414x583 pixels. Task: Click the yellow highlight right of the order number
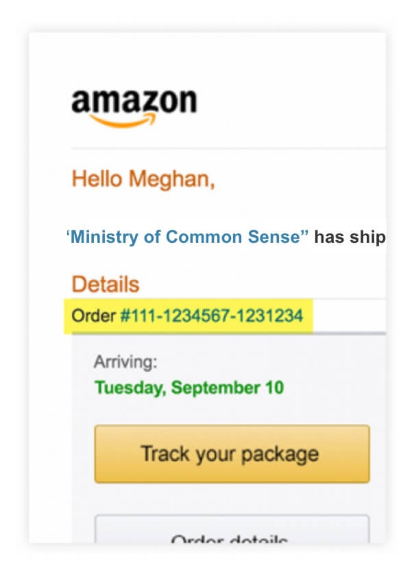(x=308, y=316)
